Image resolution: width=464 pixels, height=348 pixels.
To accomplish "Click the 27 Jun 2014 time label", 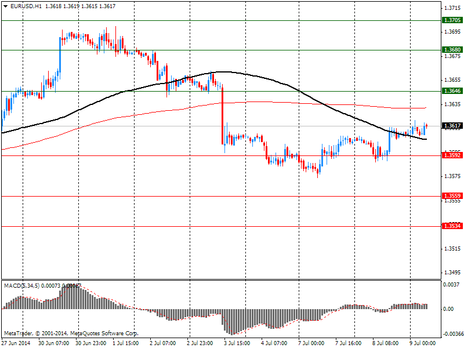I will pos(16,343).
